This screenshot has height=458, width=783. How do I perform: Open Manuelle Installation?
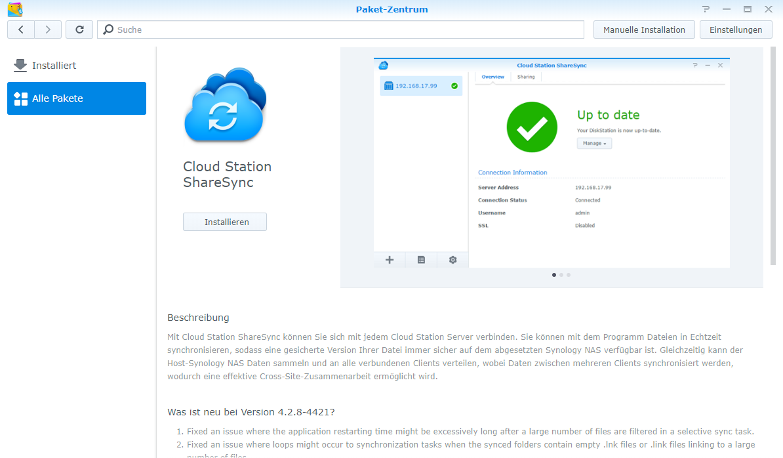(x=644, y=30)
